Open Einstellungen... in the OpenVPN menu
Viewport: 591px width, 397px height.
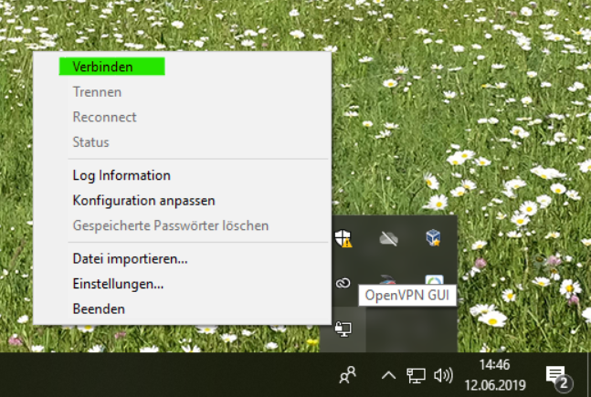coord(118,284)
